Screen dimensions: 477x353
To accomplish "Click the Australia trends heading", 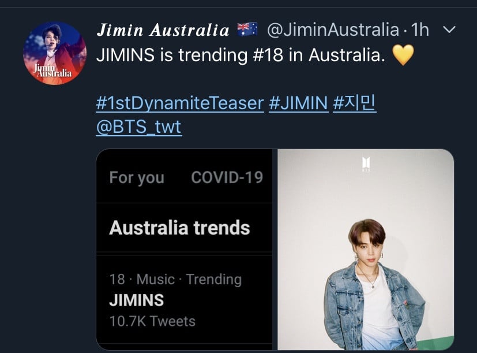I will click(x=179, y=228).
